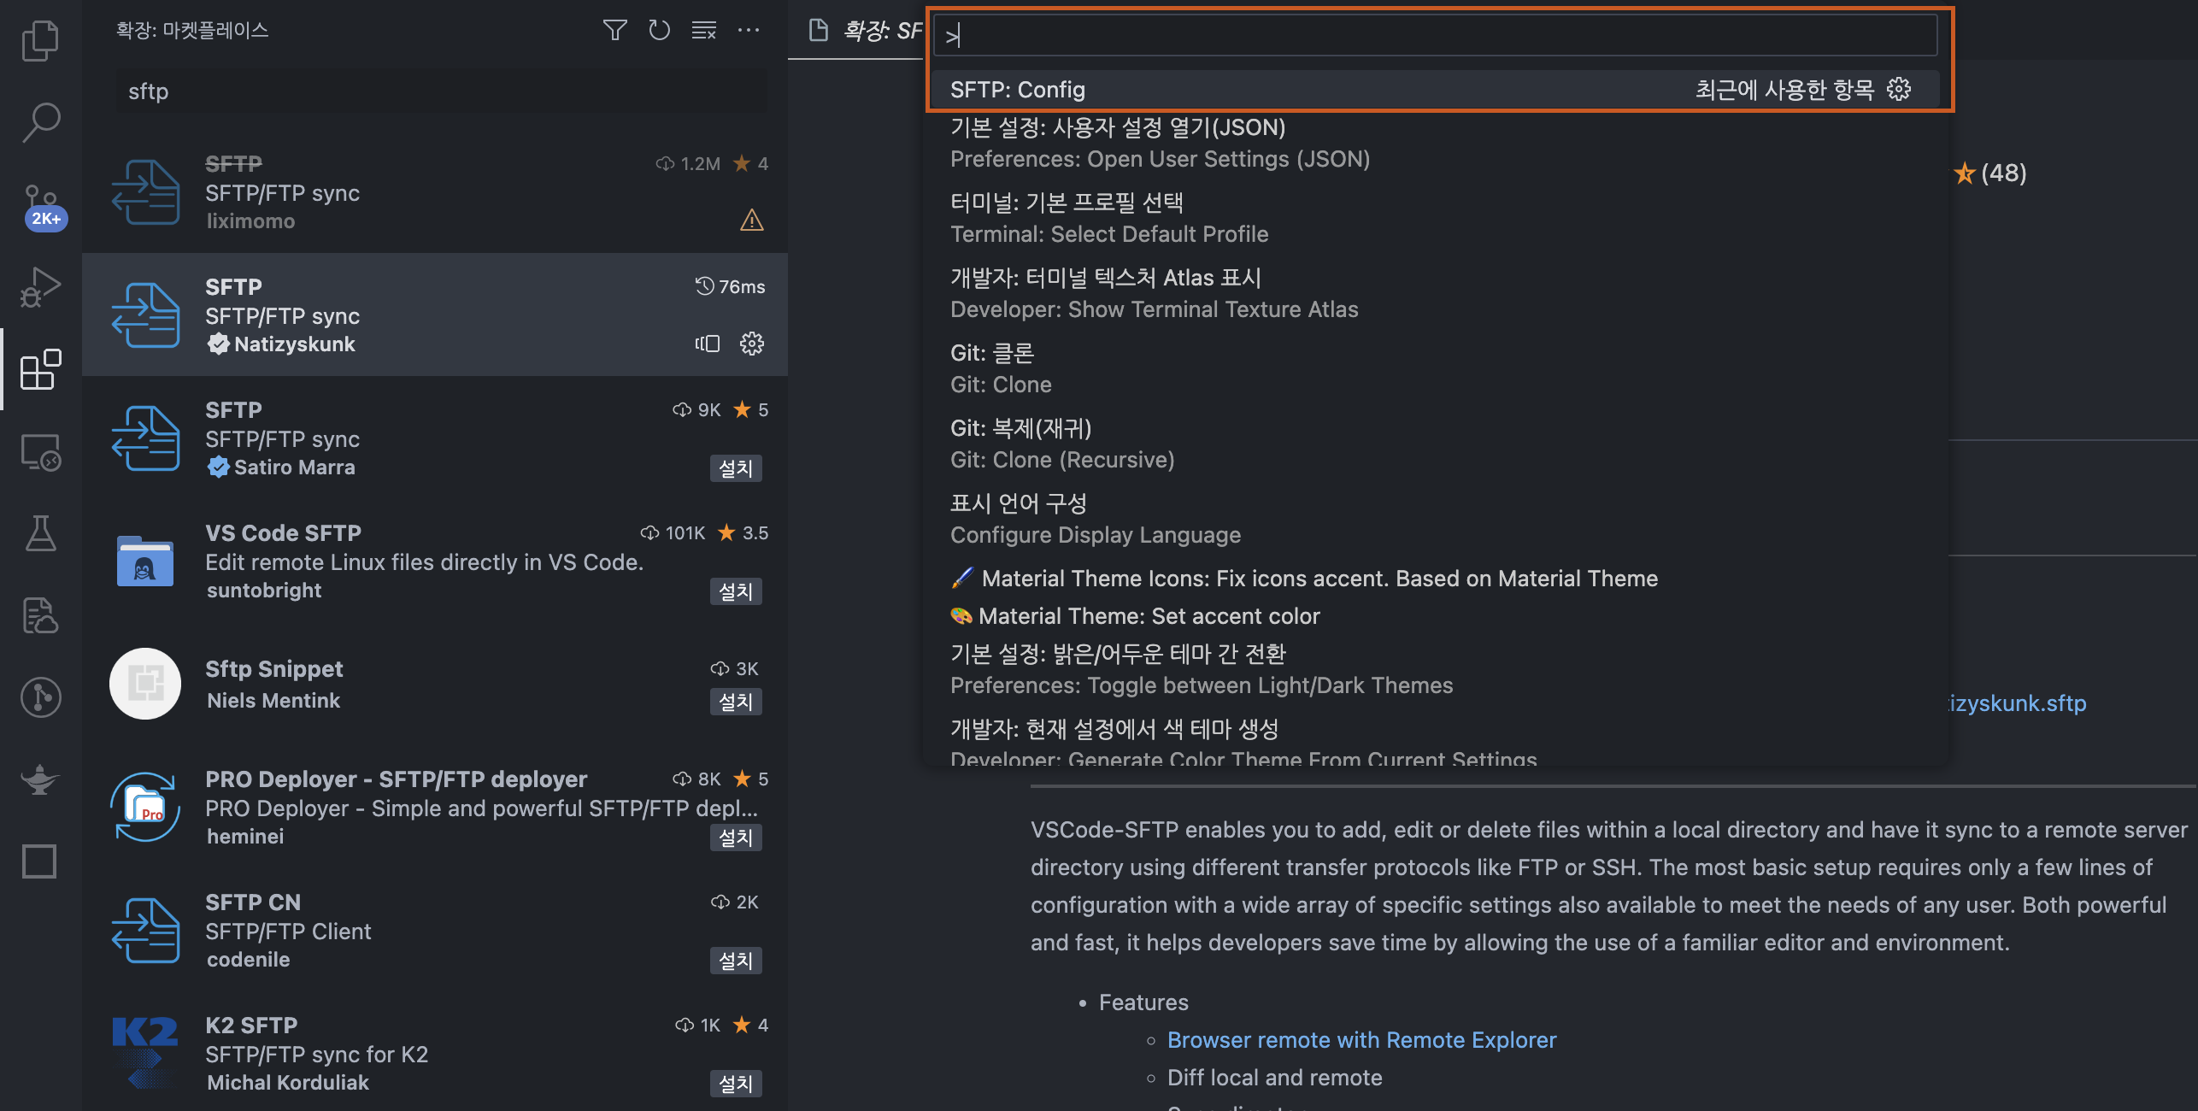The image size is (2198, 1111).
Task: Open keybinding gear for SFTP: Config command
Action: [1899, 90]
